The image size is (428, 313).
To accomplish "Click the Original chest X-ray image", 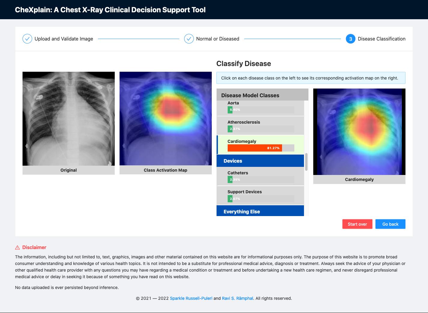I will coord(68,119).
